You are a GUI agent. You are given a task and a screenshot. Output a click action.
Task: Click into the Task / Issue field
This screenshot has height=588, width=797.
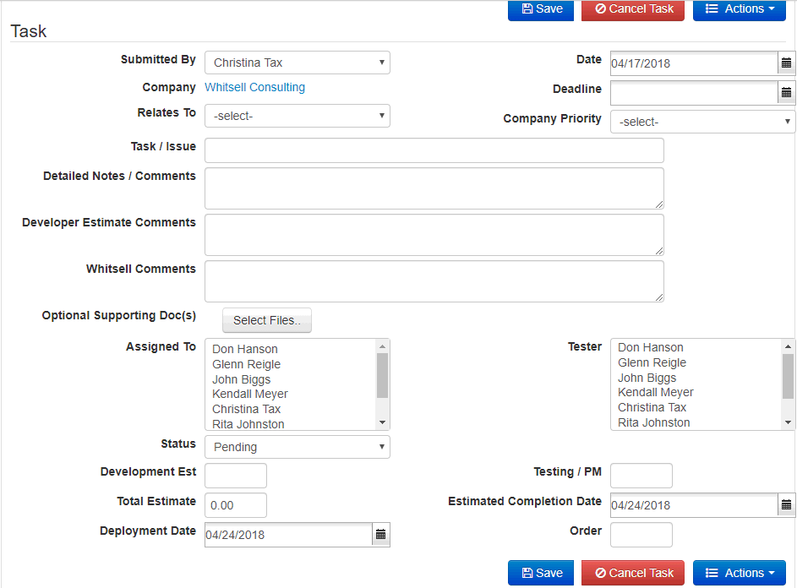pyautogui.click(x=434, y=150)
